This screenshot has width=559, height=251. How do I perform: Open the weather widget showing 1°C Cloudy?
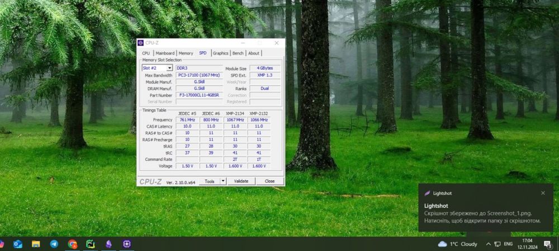pyautogui.click(x=457, y=244)
